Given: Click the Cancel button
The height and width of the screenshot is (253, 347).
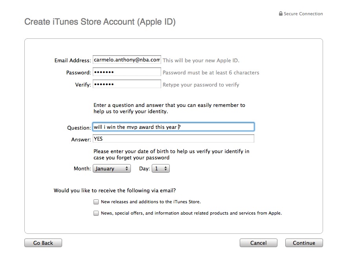Looking at the screenshot, I should [x=258, y=243].
